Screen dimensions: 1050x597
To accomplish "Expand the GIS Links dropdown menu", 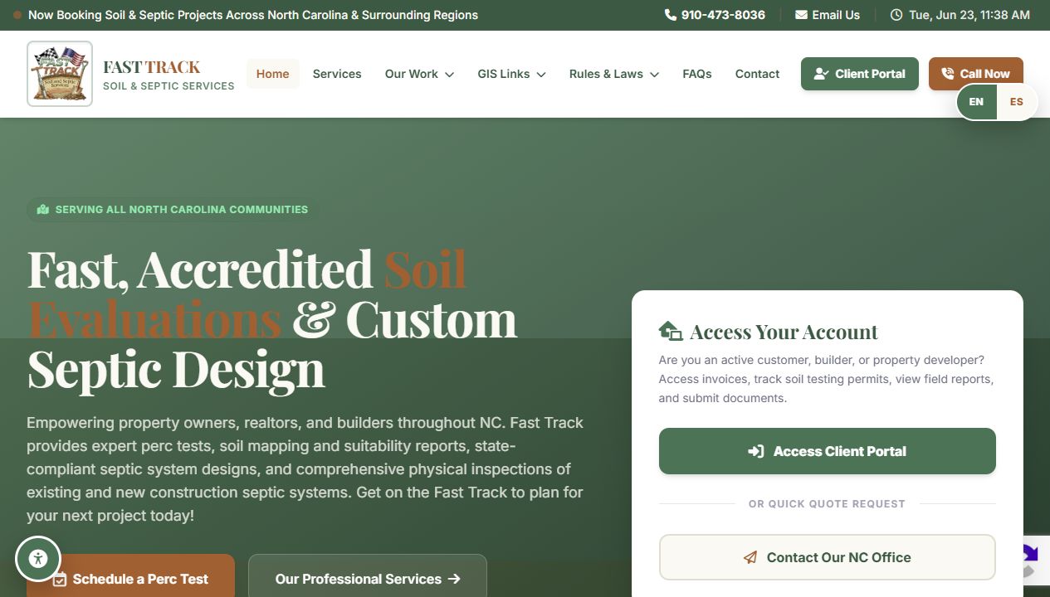I will 511,74.
